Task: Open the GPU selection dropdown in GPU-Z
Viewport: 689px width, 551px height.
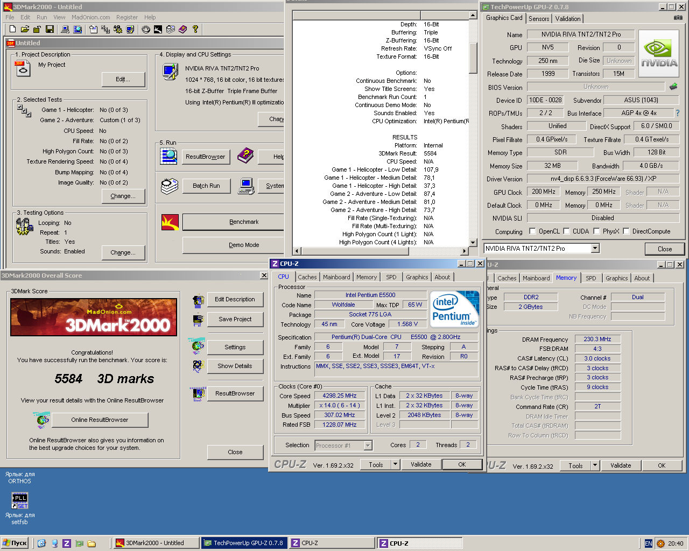Action: [x=595, y=248]
